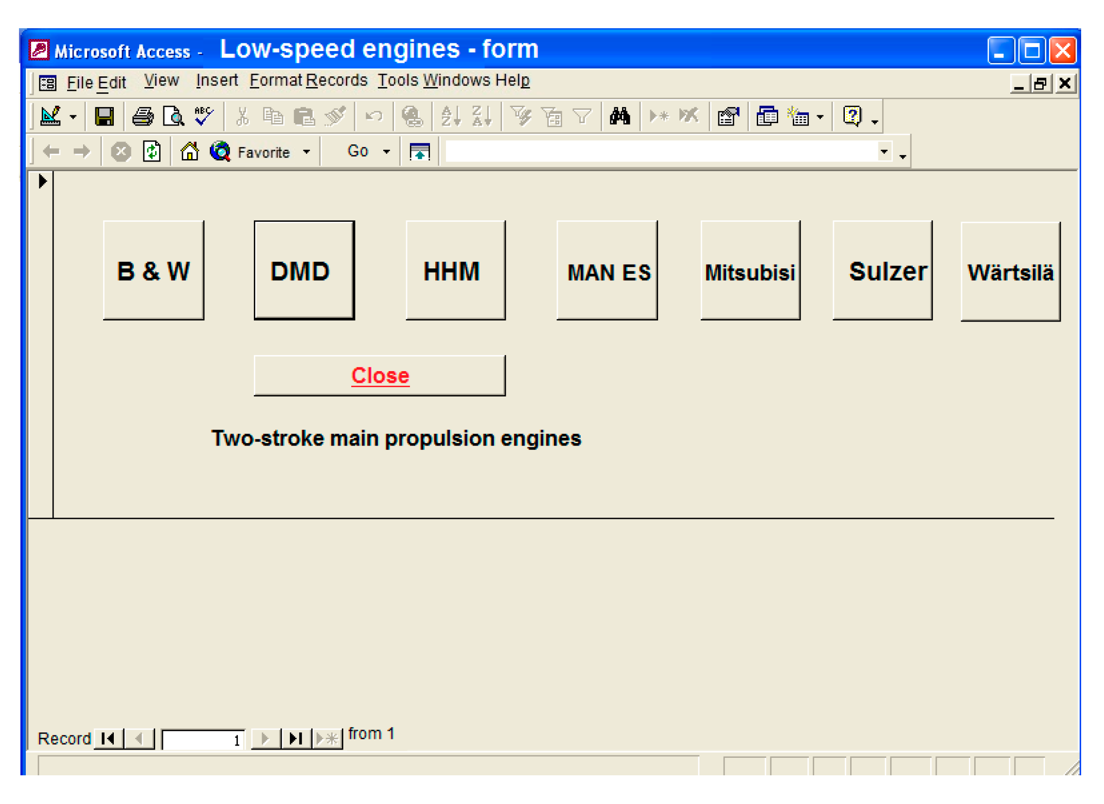Click the Search the Web globe icon

220,152
